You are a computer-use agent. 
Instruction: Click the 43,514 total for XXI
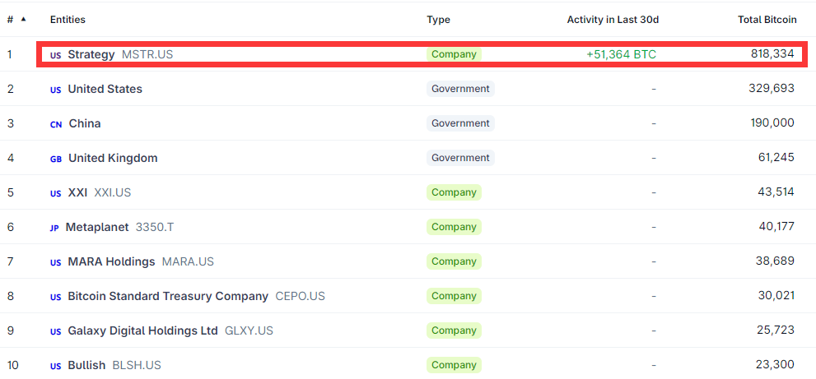(x=776, y=192)
